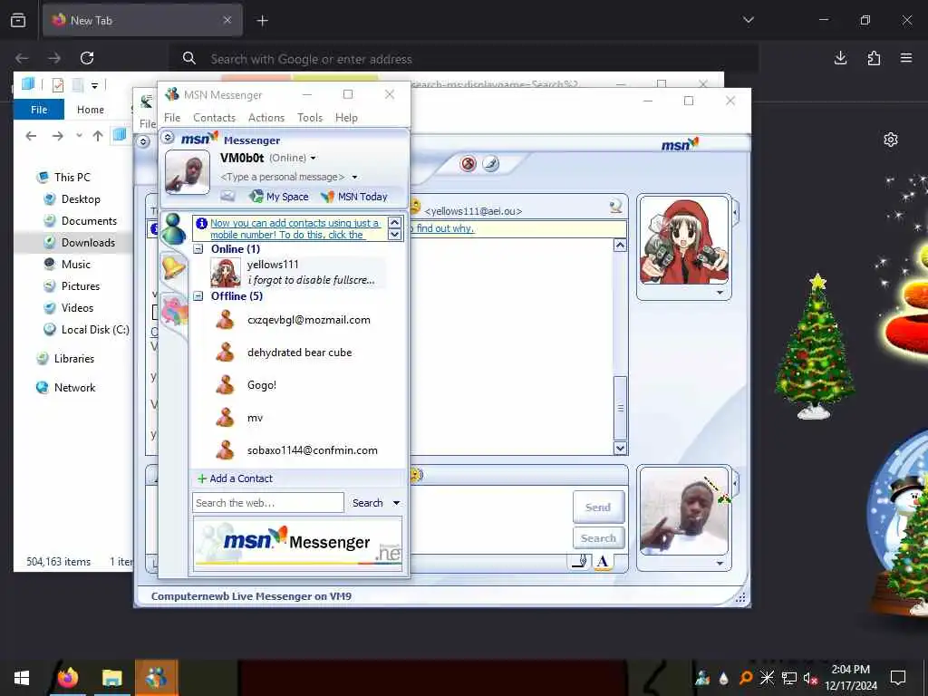The width and height of the screenshot is (928, 696).
Task: Open the Tools menu
Action: [310, 118]
